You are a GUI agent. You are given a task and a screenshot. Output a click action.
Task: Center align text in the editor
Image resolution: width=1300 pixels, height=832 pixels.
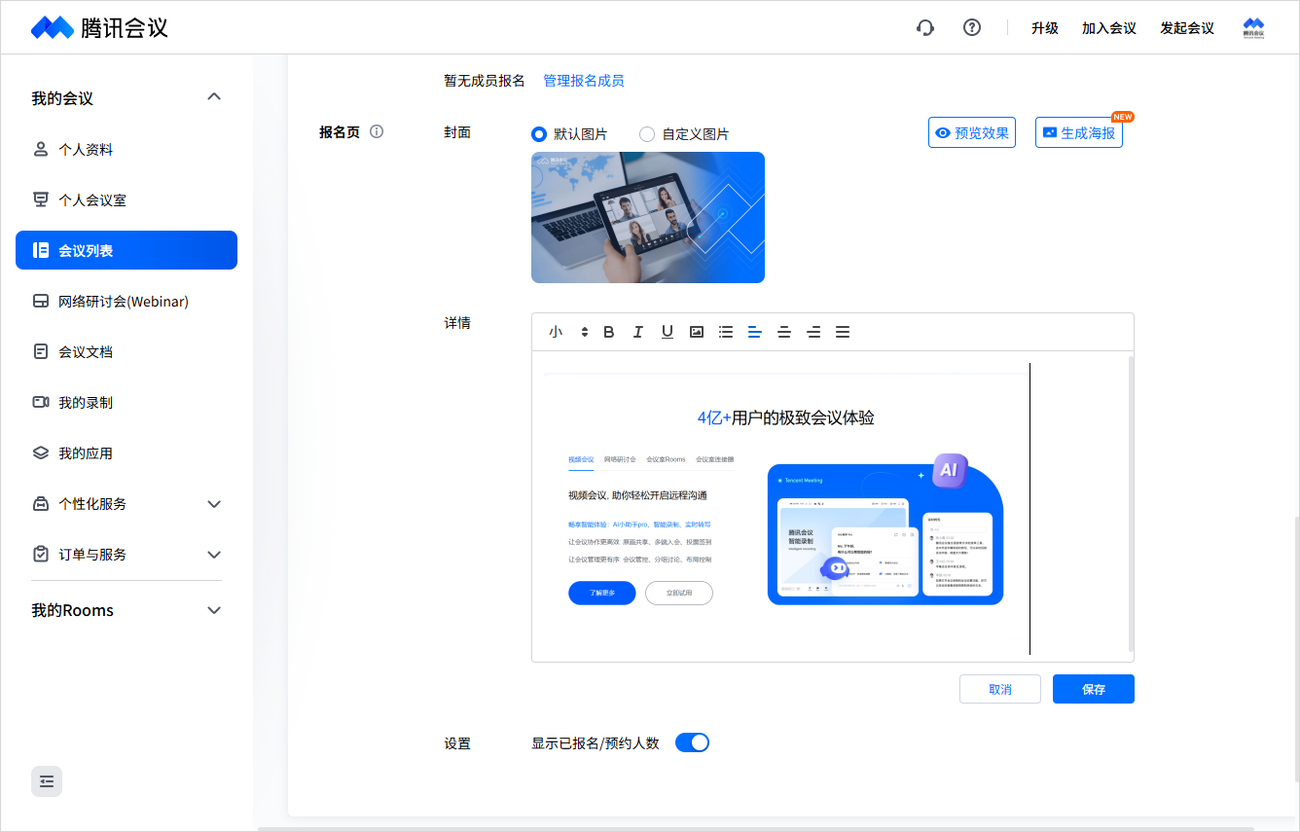coord(784,332)
